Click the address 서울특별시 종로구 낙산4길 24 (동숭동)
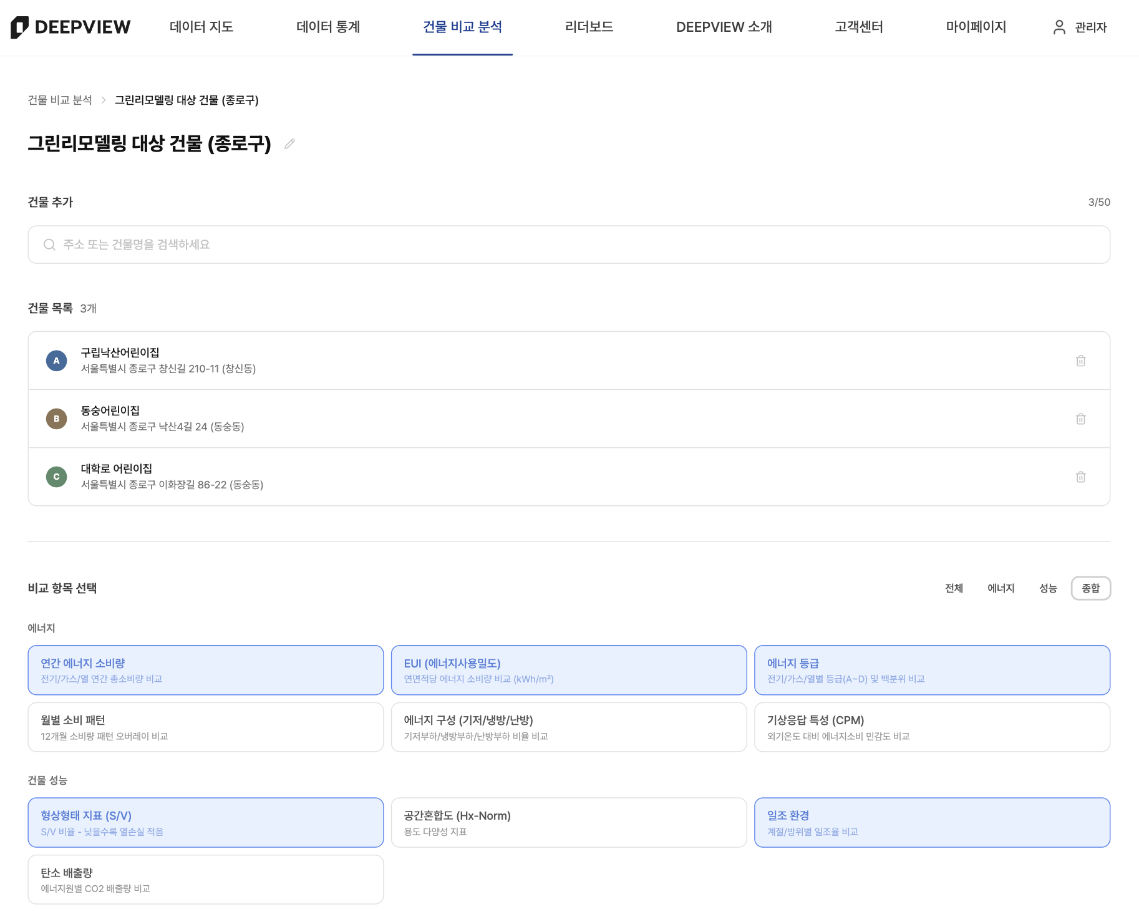This screenshot has height=917, width=1139. coord(162,427)
